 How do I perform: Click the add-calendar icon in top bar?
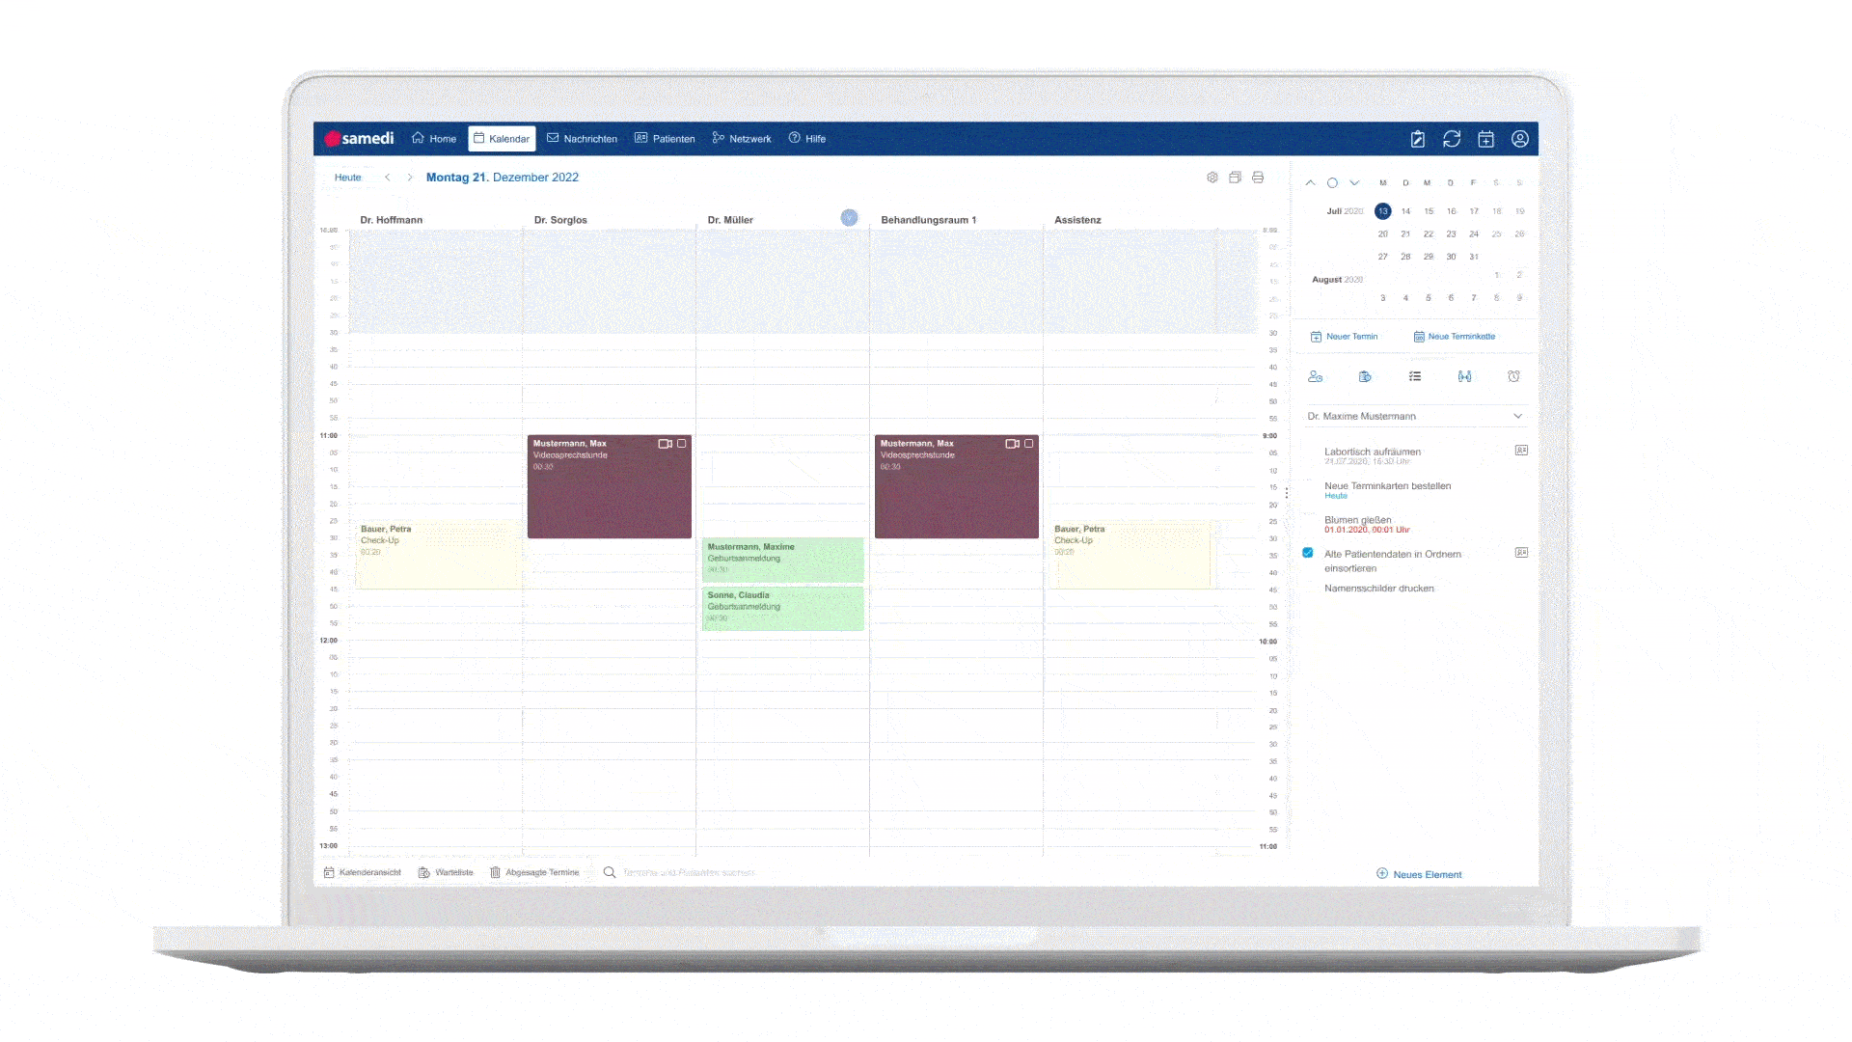(1485, 139)
